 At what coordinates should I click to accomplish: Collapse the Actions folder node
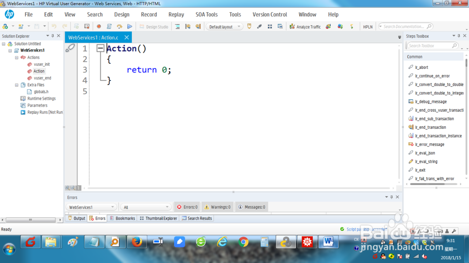[x=17, y=58]
